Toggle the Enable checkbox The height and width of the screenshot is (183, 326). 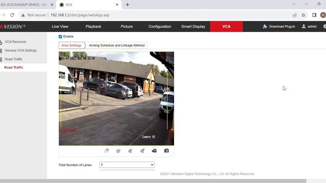[x=60, y=37]
